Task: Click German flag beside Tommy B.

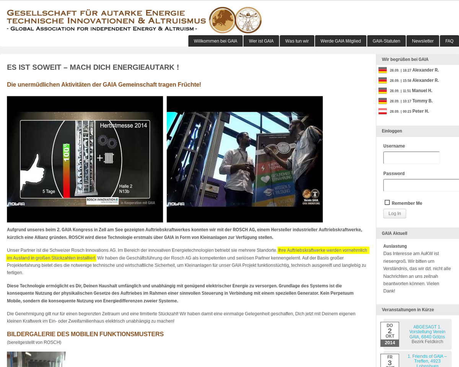Action: (382, 101)
